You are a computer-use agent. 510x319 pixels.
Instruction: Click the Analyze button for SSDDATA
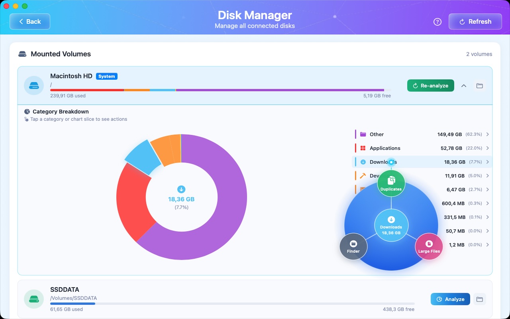(450, 299)
